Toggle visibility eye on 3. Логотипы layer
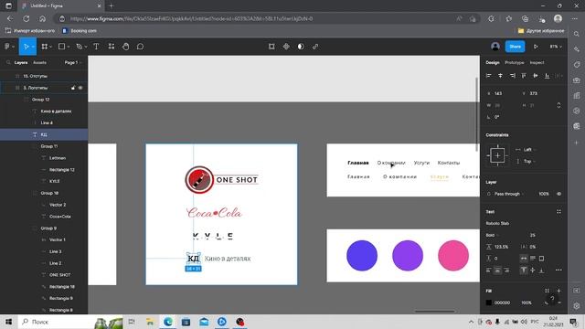Image resolution: width=585 pixels, height=329 pixels. (80, 88)
